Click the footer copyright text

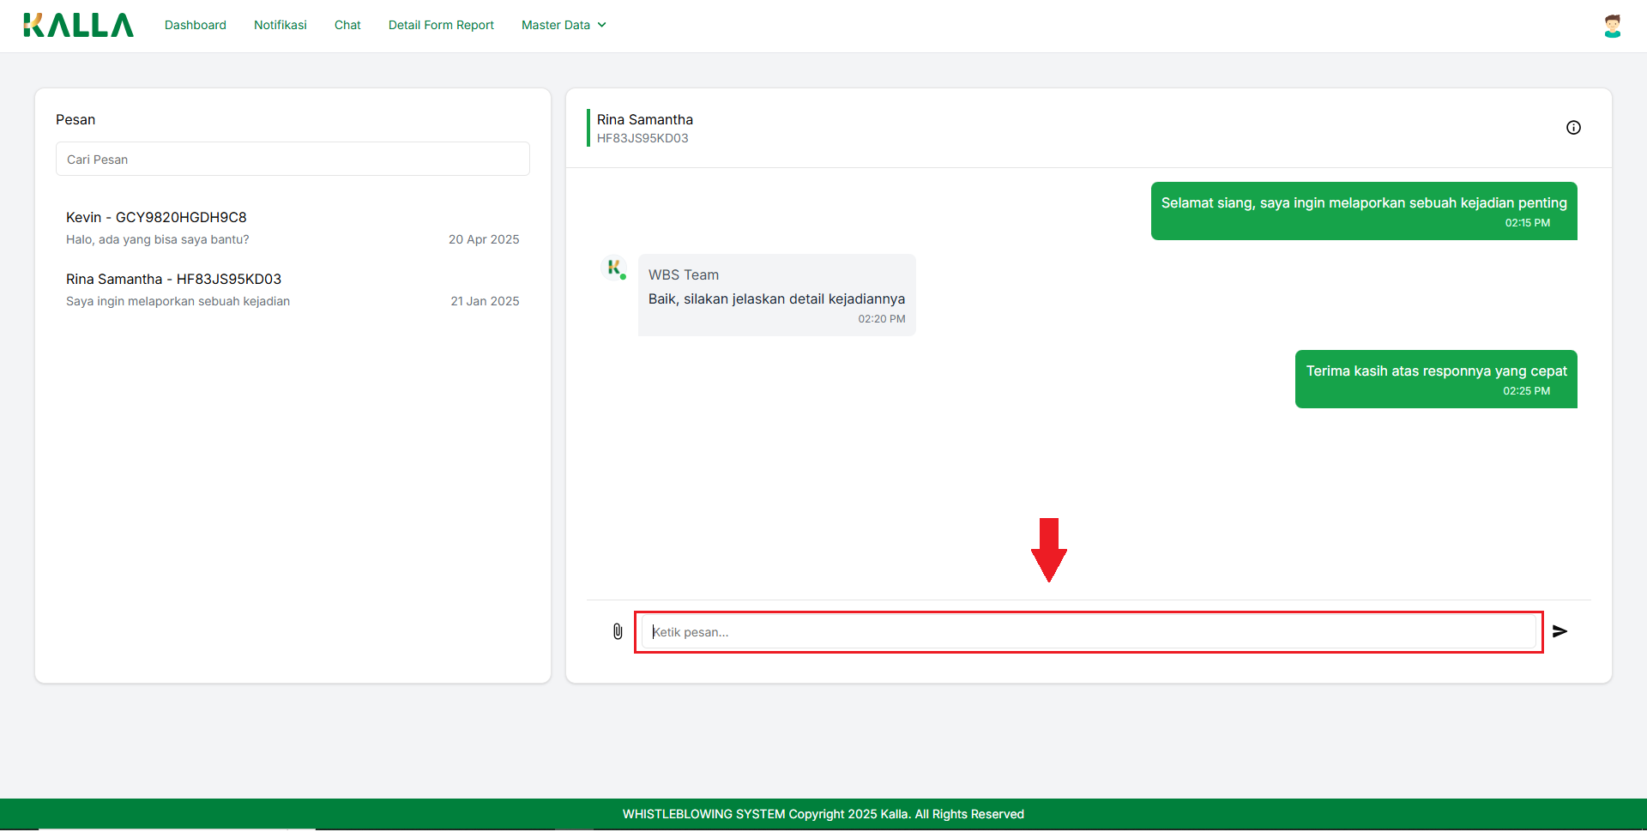click(x=823, y=814)
